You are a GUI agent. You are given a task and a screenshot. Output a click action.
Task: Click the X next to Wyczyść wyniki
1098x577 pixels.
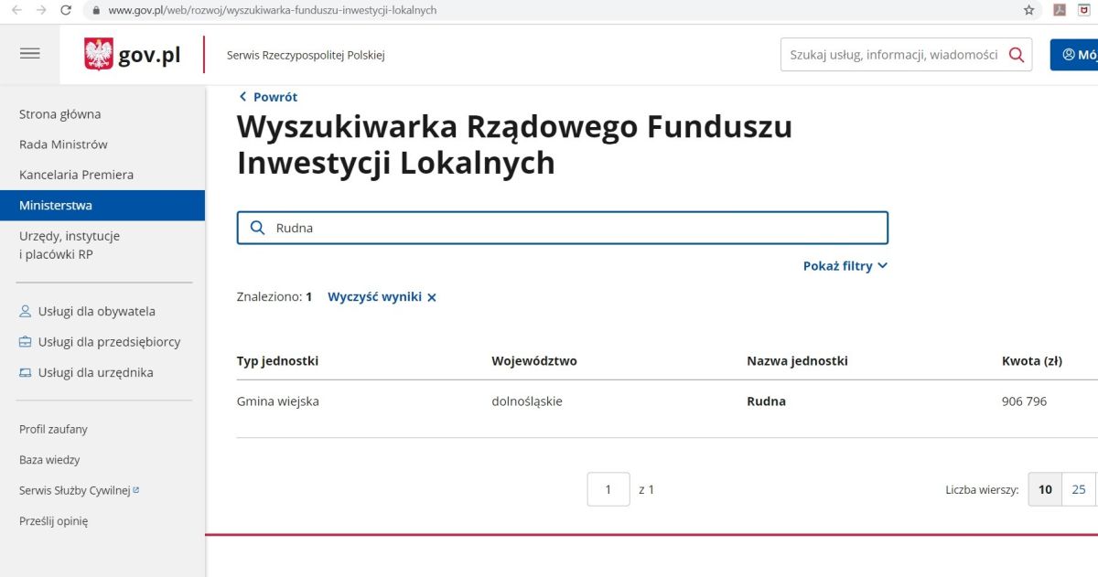point(432,297)
